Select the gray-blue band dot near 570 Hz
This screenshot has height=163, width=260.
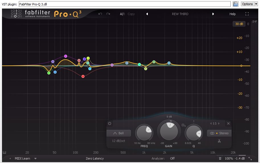(127, 63)
